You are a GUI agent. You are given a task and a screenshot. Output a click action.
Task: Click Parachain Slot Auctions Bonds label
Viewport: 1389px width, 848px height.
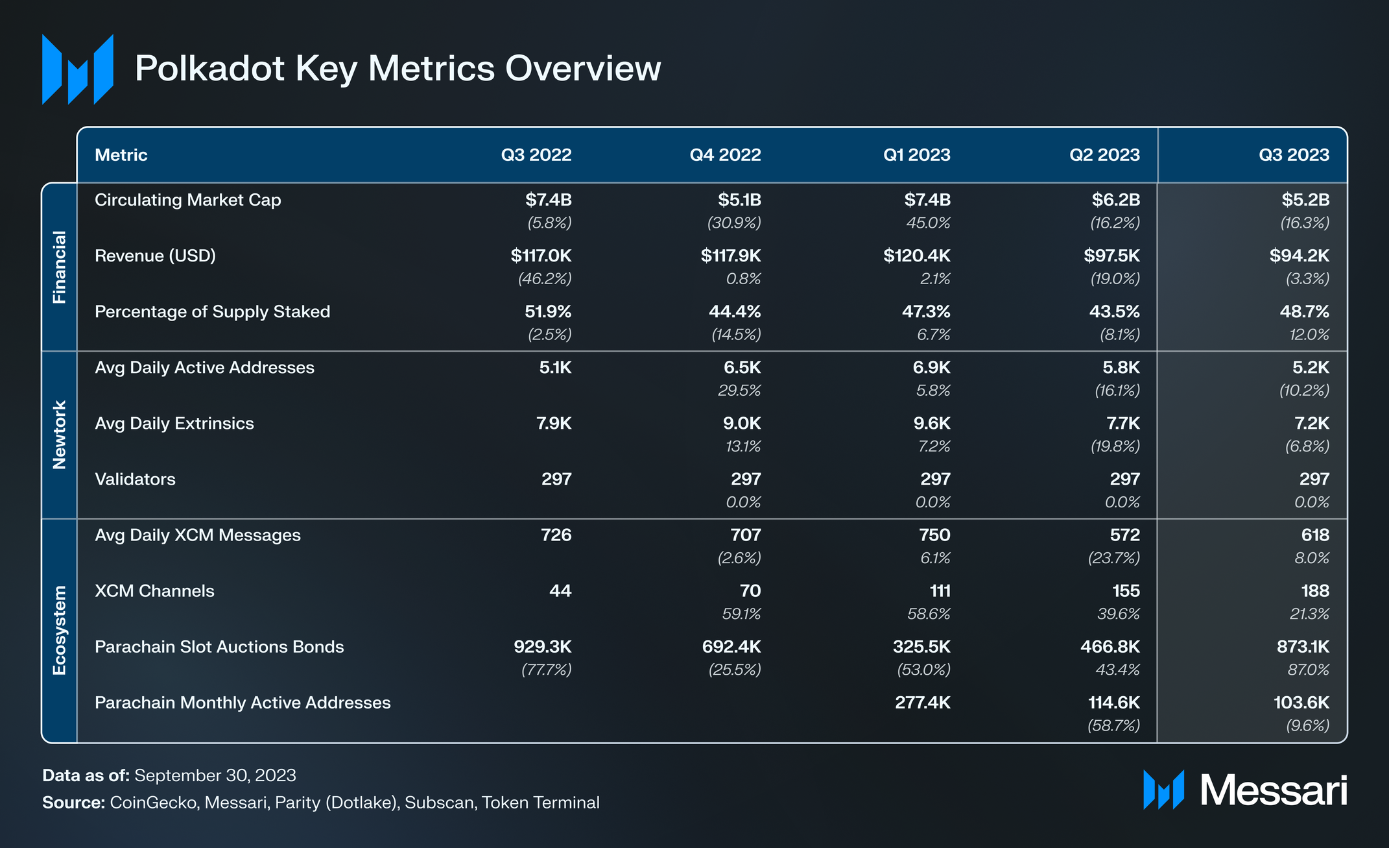[x=219, y=647]
